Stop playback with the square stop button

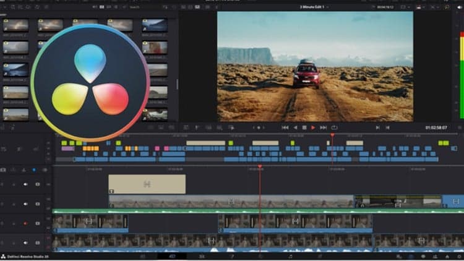pyautogui.click(x=304, y=127)
